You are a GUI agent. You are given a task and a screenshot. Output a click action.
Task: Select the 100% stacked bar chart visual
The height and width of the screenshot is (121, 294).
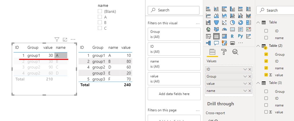(x=241, y=9)
